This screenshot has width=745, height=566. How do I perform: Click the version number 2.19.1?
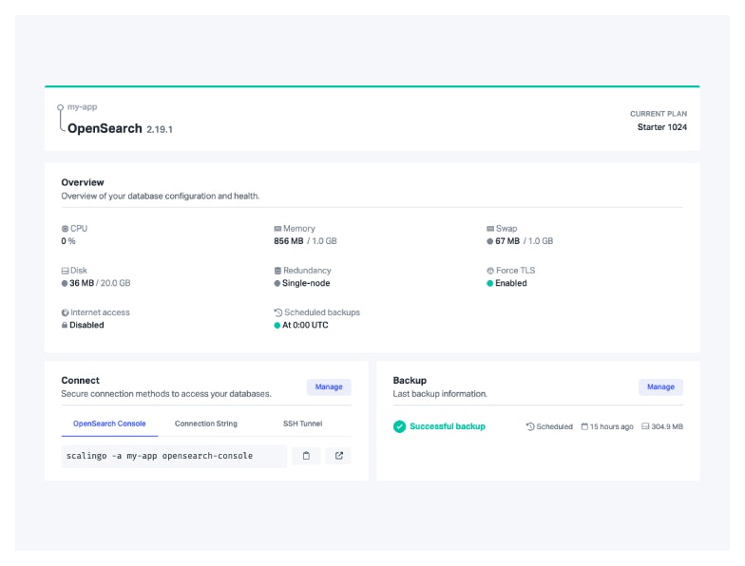coord(160,129)
